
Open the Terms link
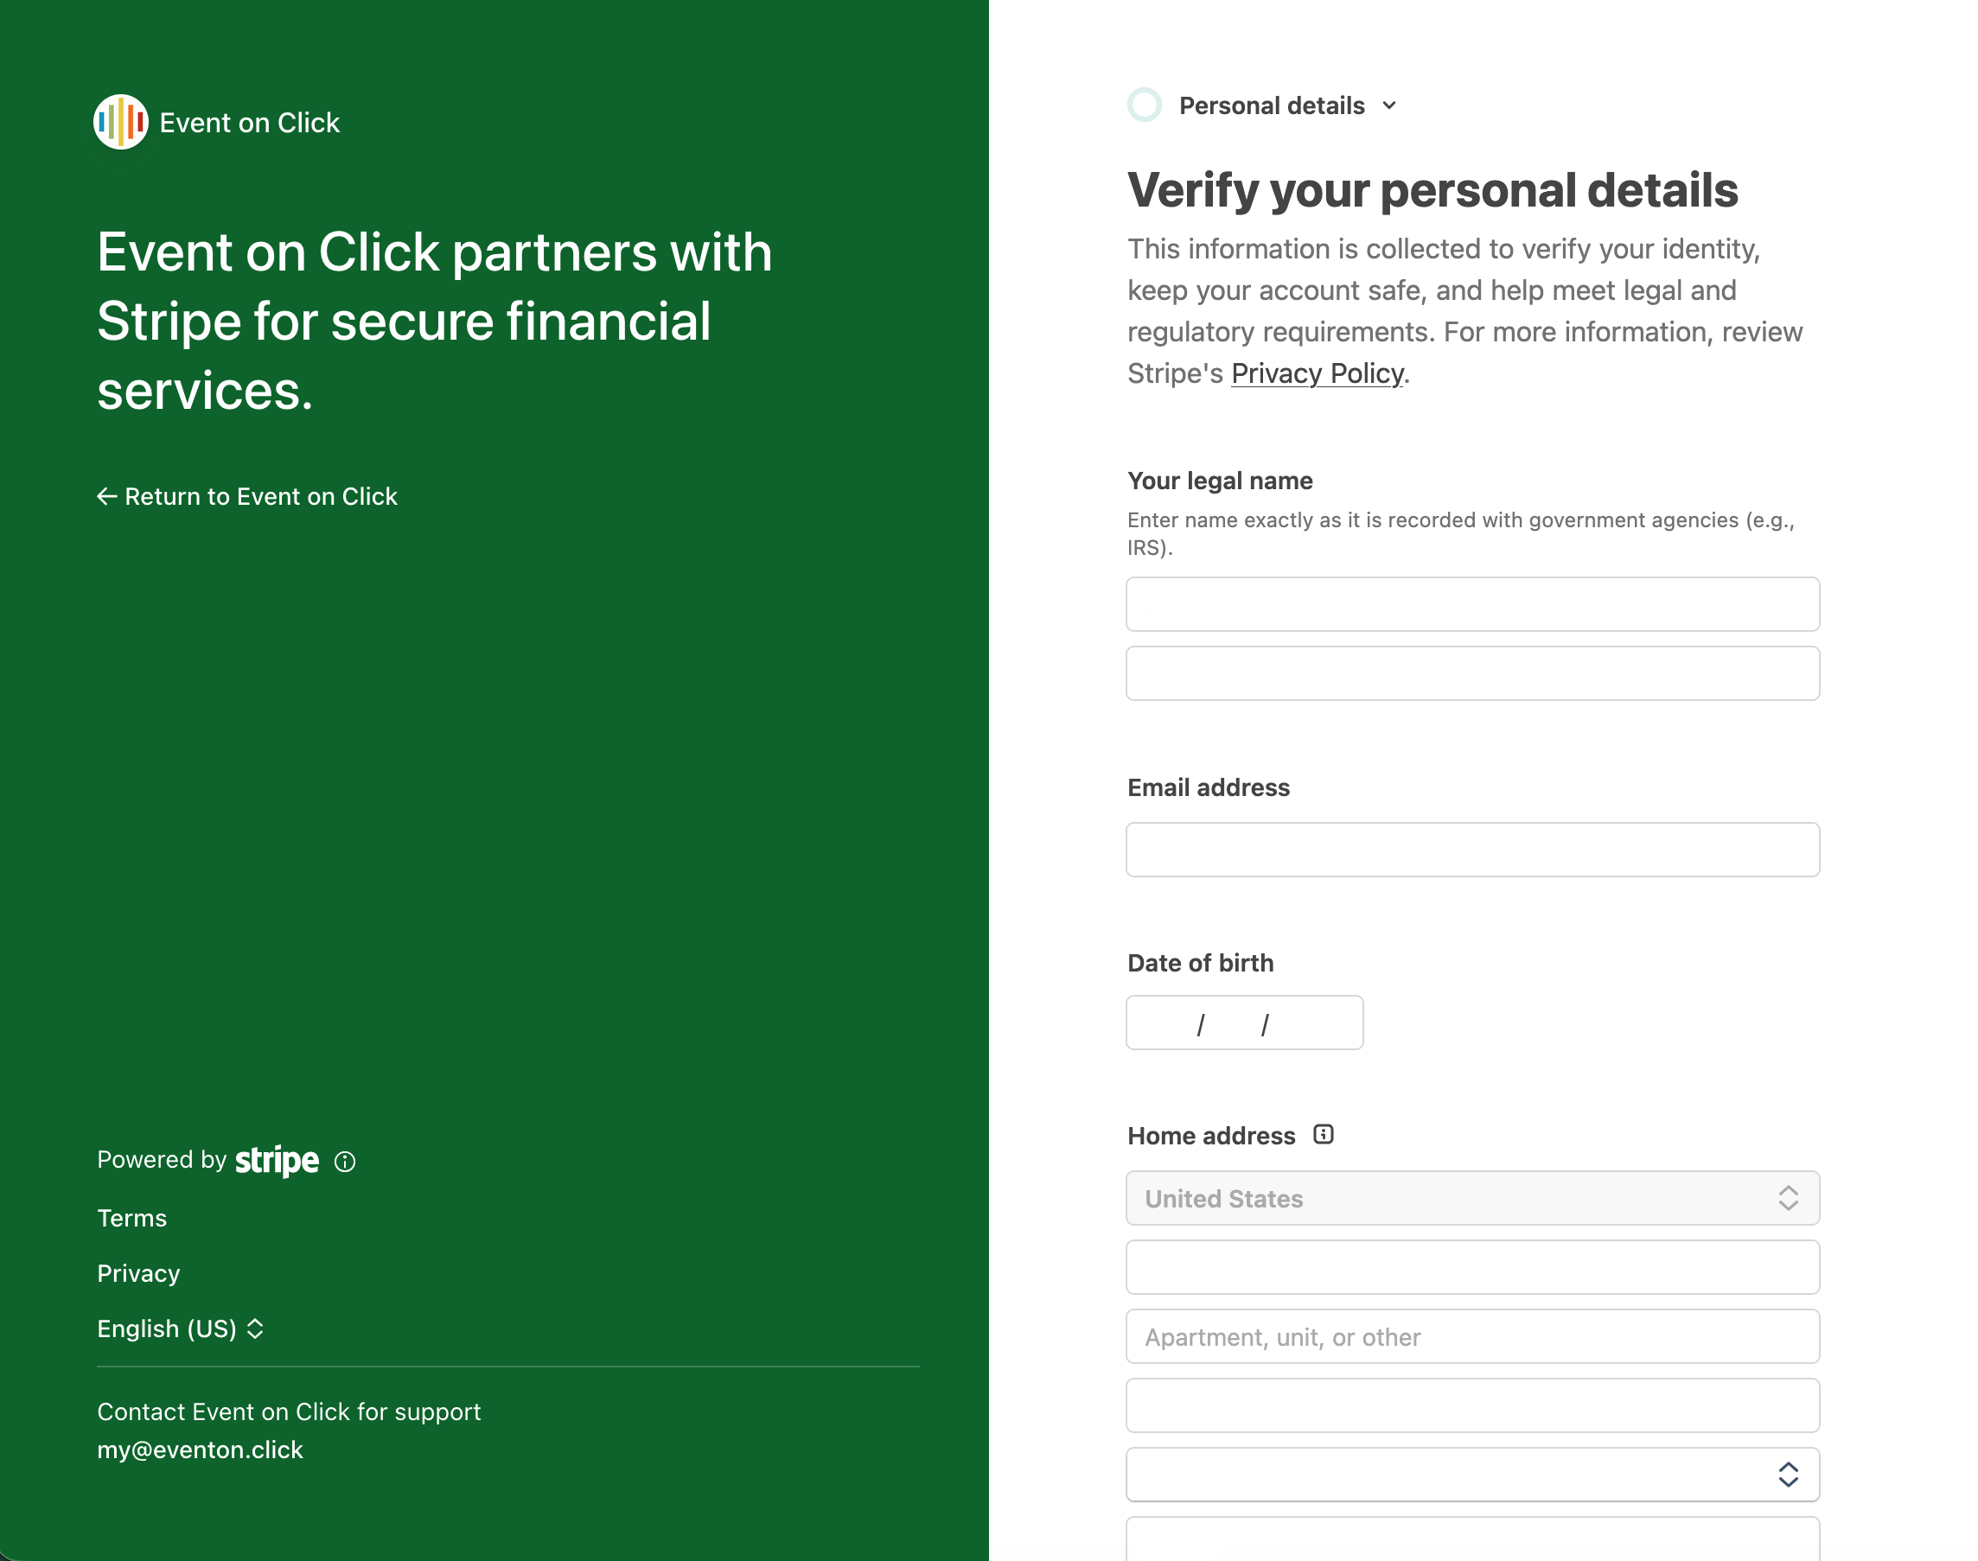point(131,1218)
